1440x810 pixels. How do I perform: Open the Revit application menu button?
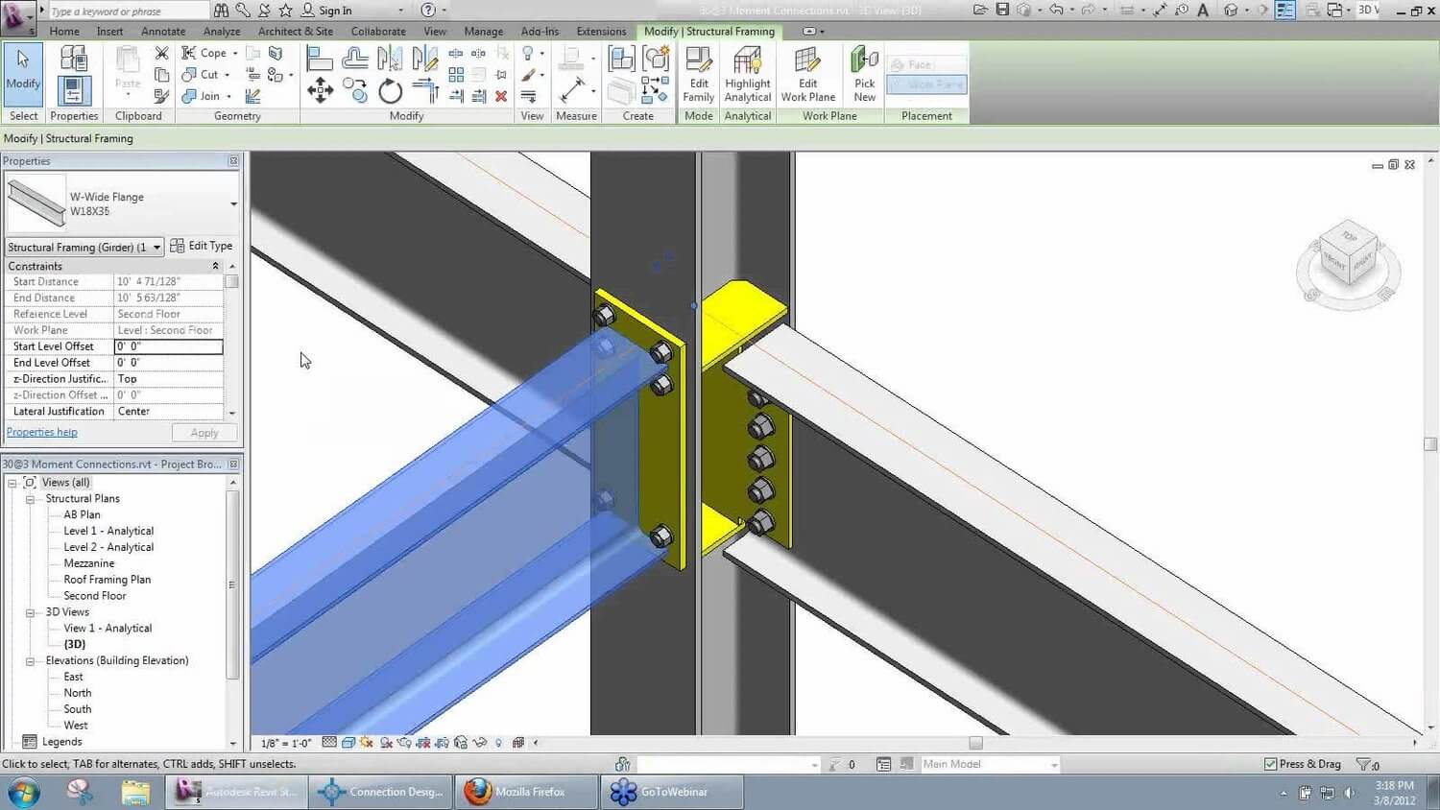point(16,17)
